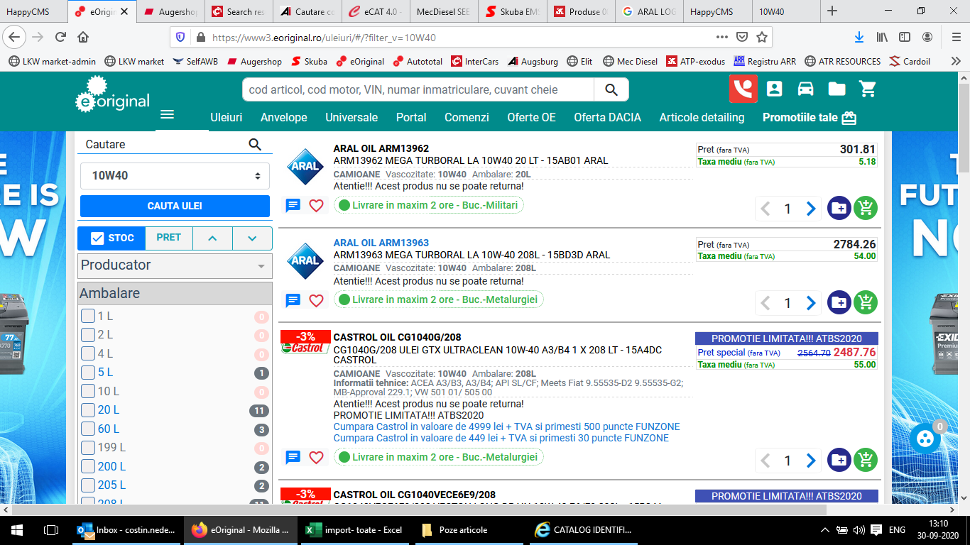Open the shopping cart icon in header
The height and width of the screenshot is (545, 970).
(x=868, y=89)
